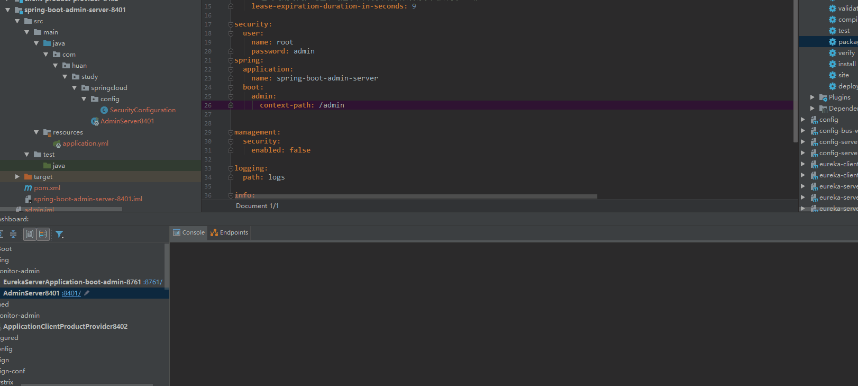Viewport: 858px width, 386px height.
Task: Collapse the src folder
Action: click(x=17, y=21)
